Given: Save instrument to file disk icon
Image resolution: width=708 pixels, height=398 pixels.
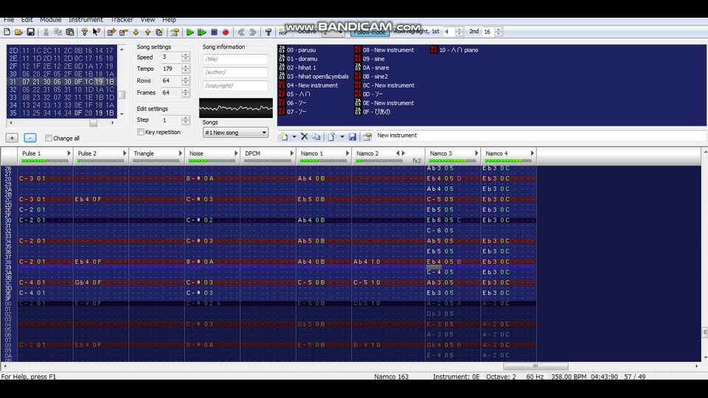Looking at the screenshot, I should point(353,136).
